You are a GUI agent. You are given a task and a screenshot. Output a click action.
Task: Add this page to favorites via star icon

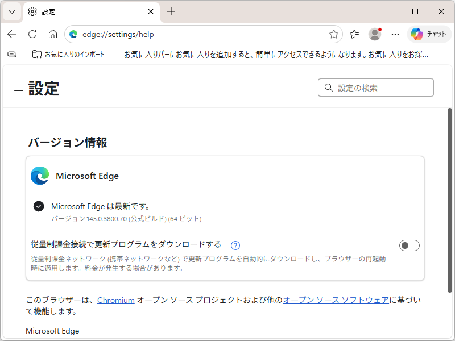point(334,34)
